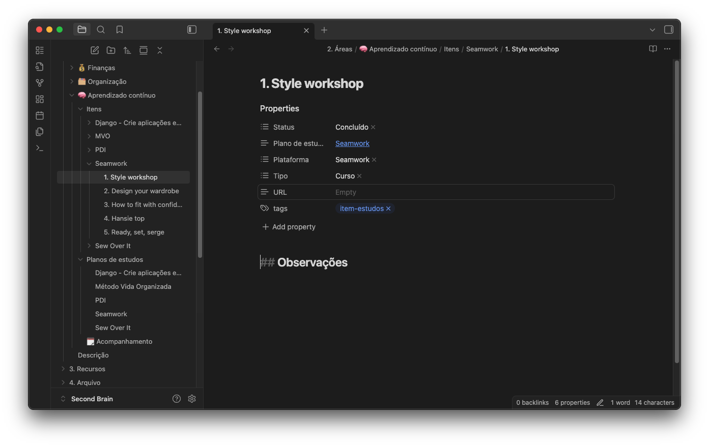
Task: Create a new folder in the explorer
Action: pyautogui.click(x=111, y=50)
